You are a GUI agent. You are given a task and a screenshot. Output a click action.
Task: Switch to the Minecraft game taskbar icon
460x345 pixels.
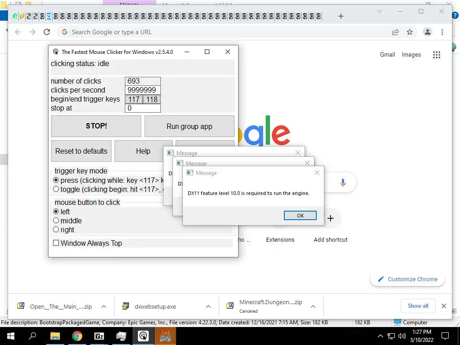165,336
